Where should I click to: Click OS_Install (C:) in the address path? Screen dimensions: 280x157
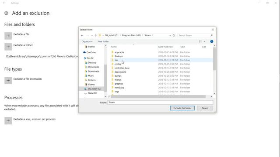coord(112,35)
